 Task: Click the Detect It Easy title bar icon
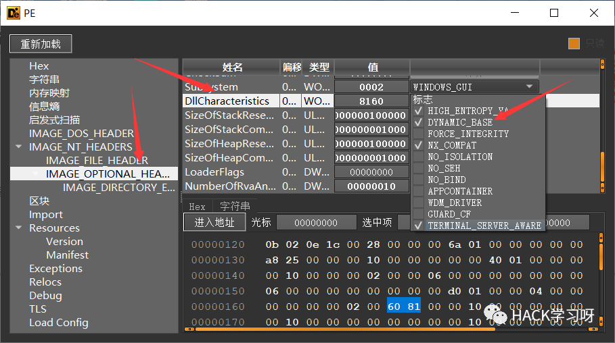(x=14, y=13)
